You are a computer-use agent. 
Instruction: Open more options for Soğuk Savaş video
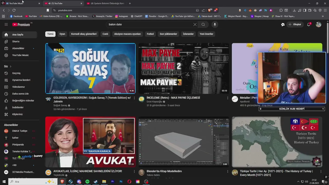pos(134,98)
